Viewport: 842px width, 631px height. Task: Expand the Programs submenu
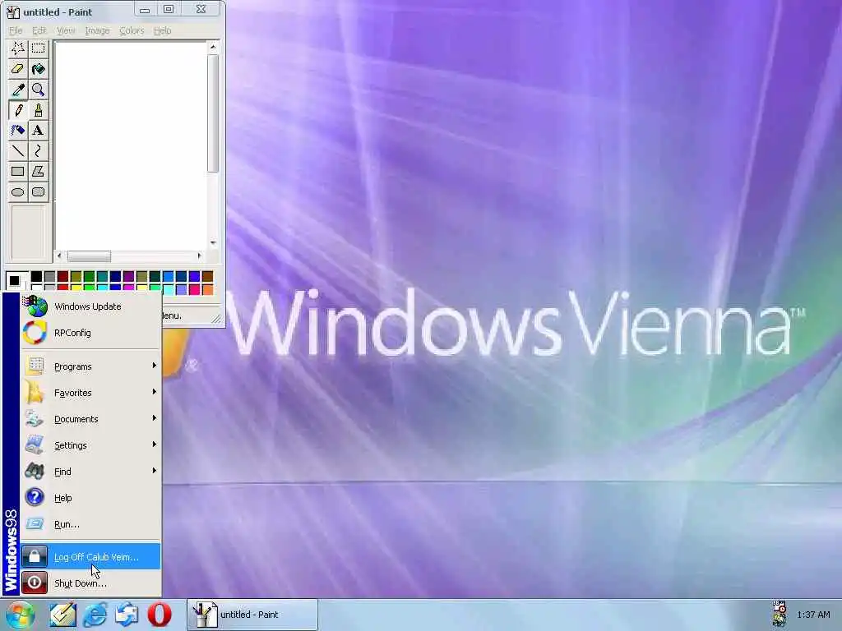pos(90,366)
